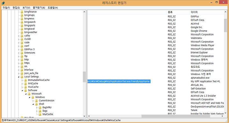Click the value list scroll left arrow
The image size is (229, 123).
click(89, 116)
